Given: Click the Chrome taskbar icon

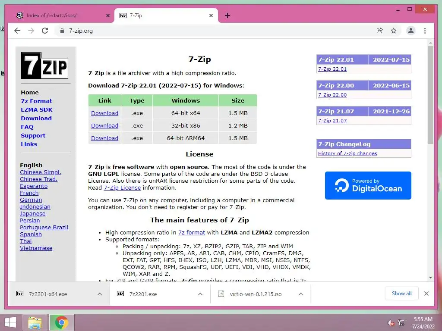Looking at the screenshot, I should click(x=61, y=322).
